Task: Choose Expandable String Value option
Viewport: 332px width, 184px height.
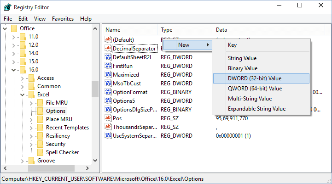Action: pyautogui.click(x=261, y=109)
